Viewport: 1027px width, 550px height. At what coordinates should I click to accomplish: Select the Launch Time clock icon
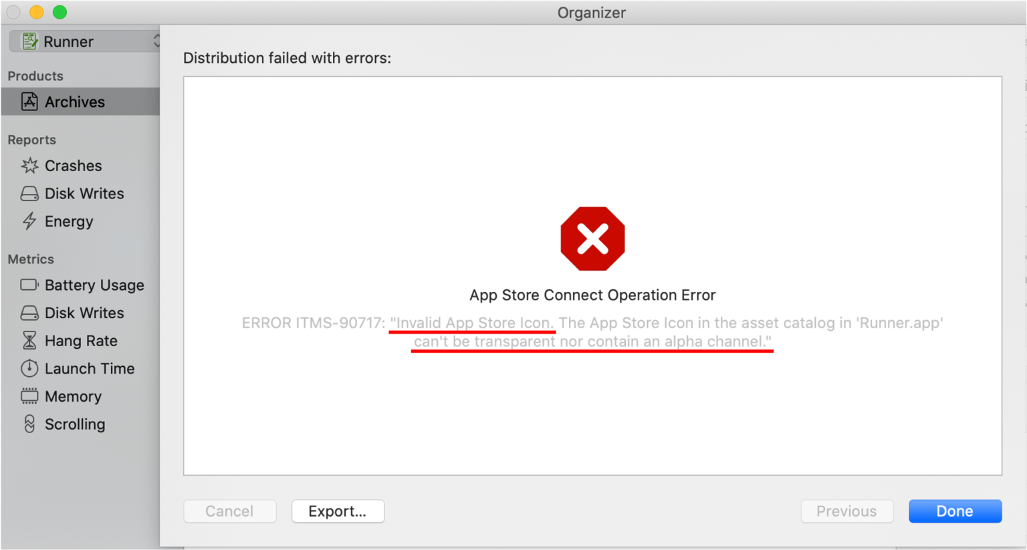tap(29, 368)
